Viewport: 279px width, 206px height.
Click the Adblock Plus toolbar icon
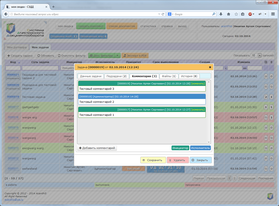(250, 14)
